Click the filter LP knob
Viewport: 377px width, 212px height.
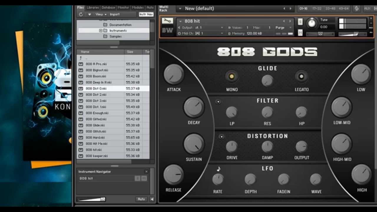232,112
